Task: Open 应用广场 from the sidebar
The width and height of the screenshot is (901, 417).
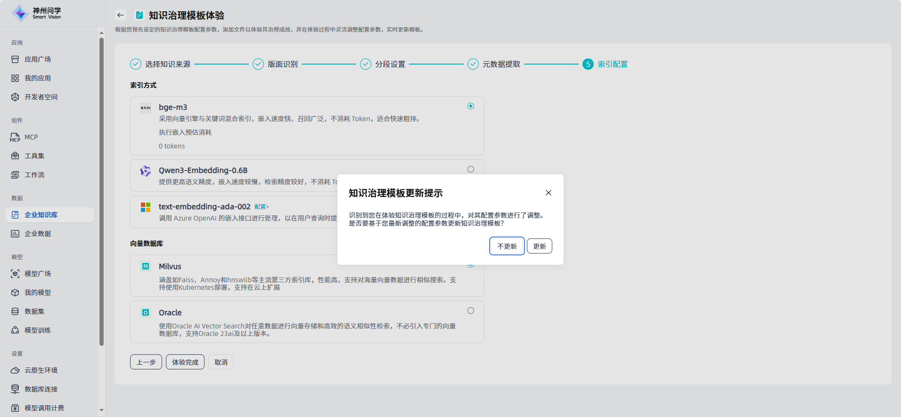Action: 38,59
